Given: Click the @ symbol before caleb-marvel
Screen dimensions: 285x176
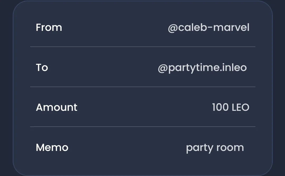Looking at the screenshot, I should 173,28.
